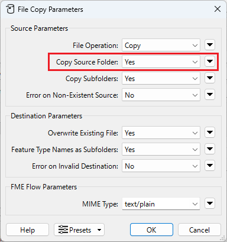Expand the Error on Non-Existent Source dropdown

click(x=161, y=95)
